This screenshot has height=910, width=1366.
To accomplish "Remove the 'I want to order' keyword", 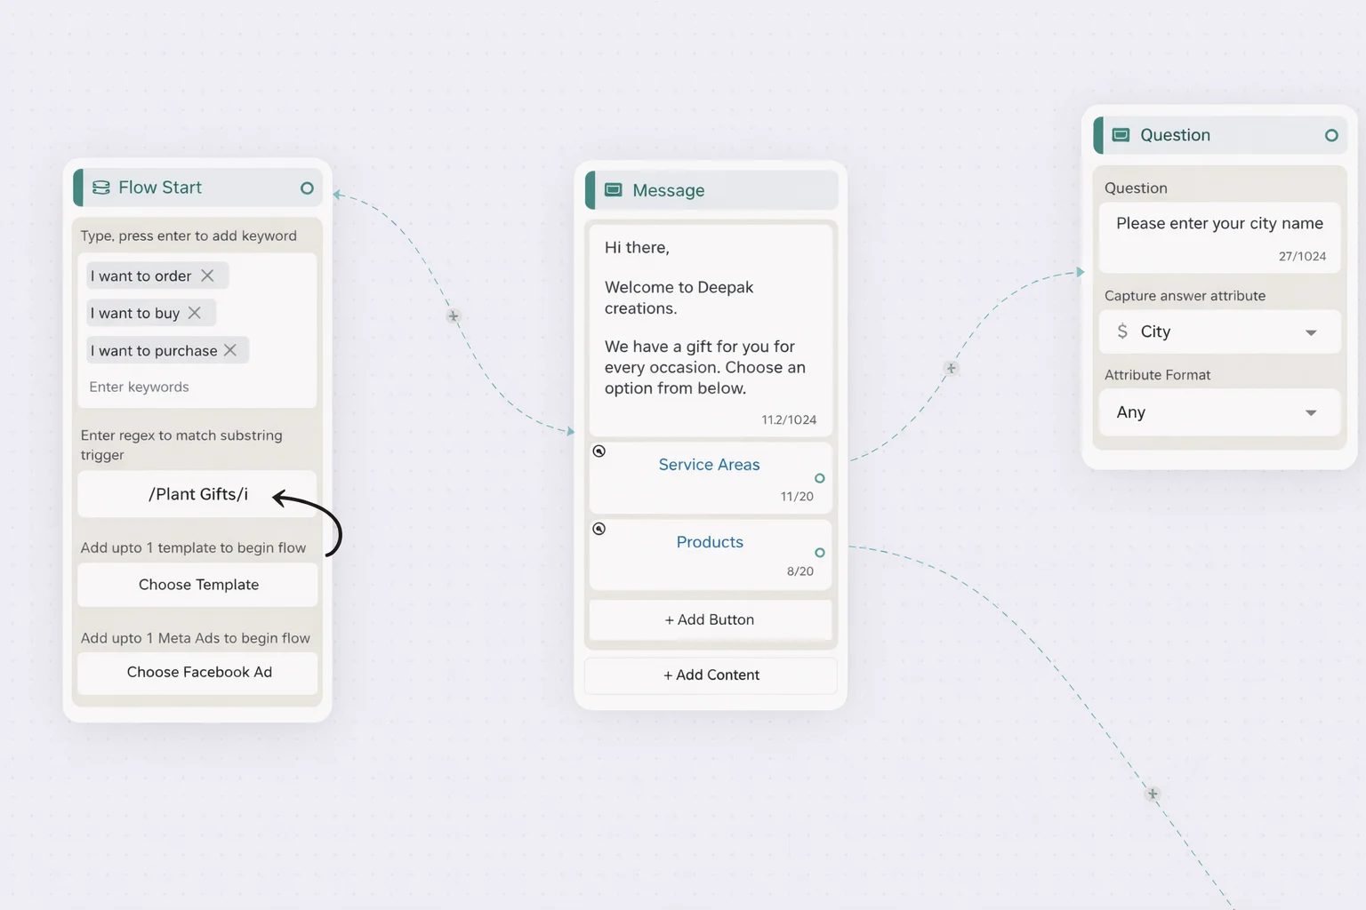I will (207, 275).
